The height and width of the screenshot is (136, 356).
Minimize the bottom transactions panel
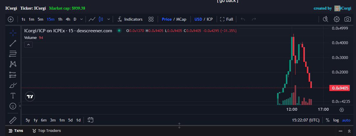[x=341, y=131]
